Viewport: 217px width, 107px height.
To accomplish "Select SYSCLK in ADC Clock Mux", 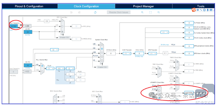I will [99, 97].
